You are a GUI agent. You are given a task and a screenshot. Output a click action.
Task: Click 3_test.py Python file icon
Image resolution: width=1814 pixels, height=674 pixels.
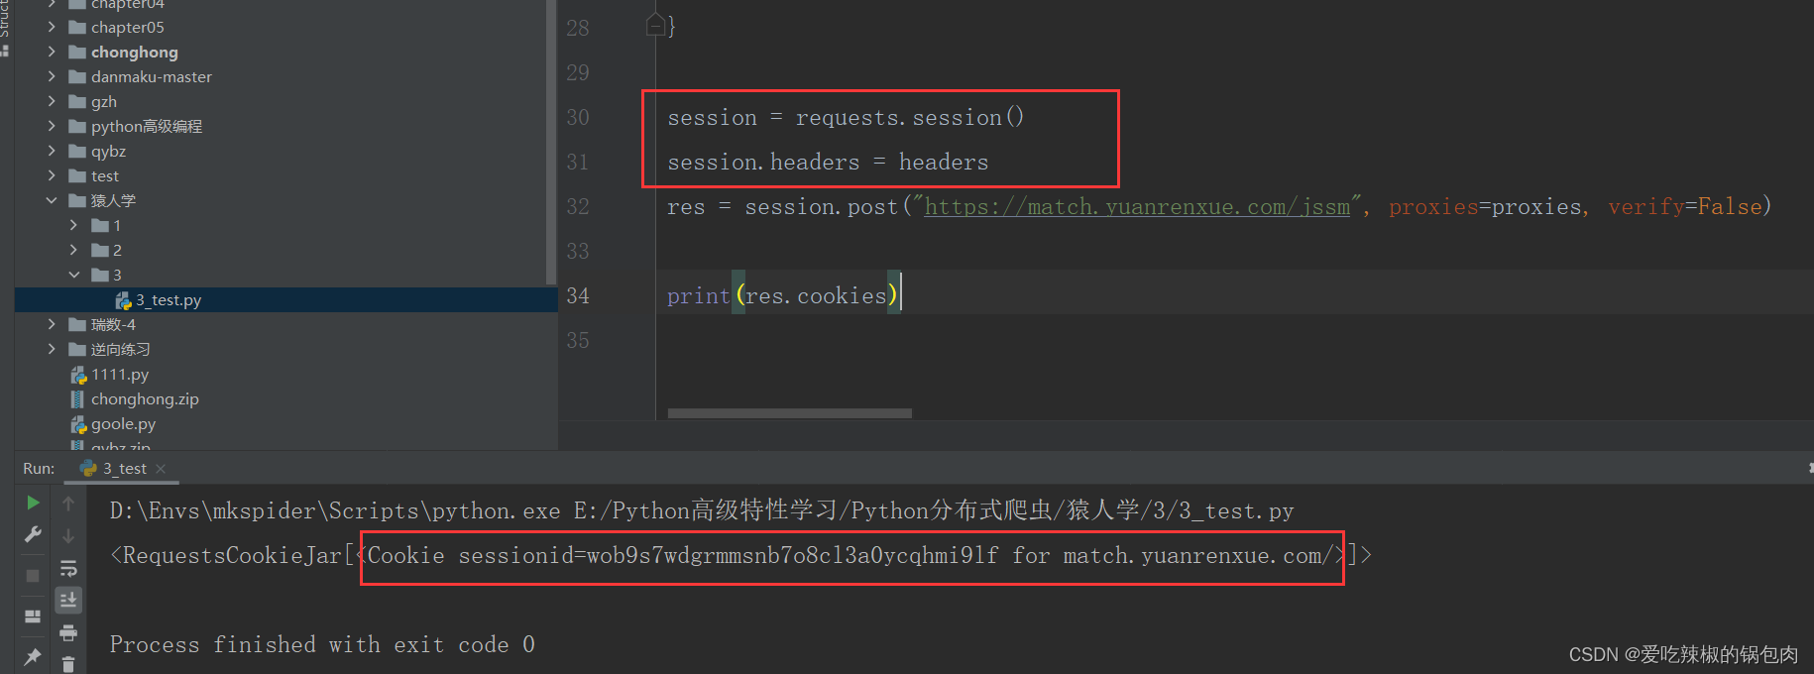coord(123,300)
